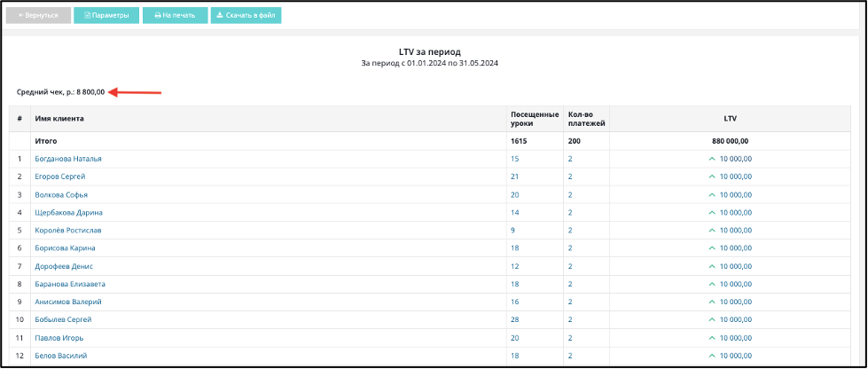Screen dimensions: 868x369
Task: Click the LTV trend arrow for Дорофеев Денис
Action: click(x=713, y=266)
